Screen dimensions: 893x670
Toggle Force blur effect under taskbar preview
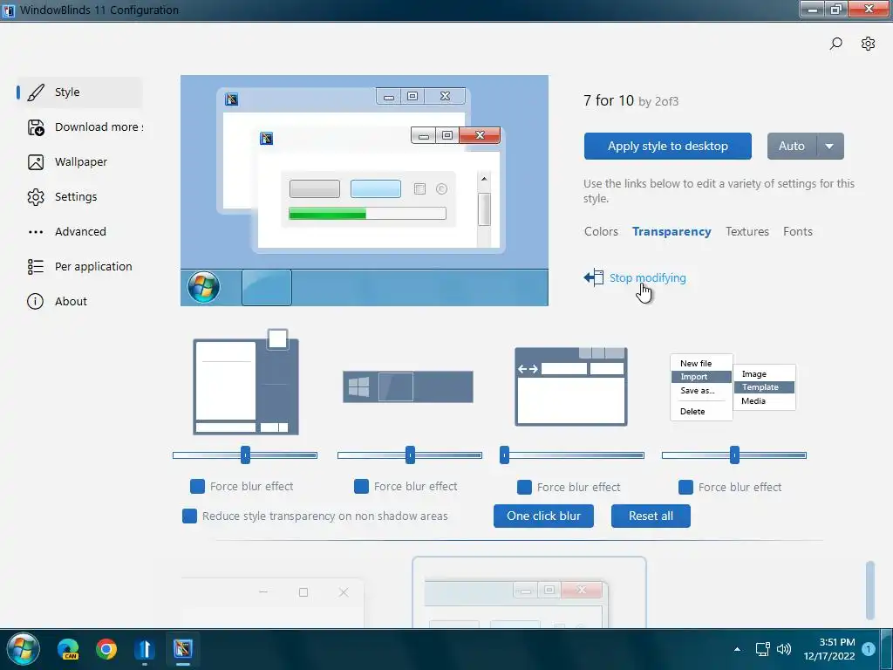pyautogui.click(x=361, y=487)
